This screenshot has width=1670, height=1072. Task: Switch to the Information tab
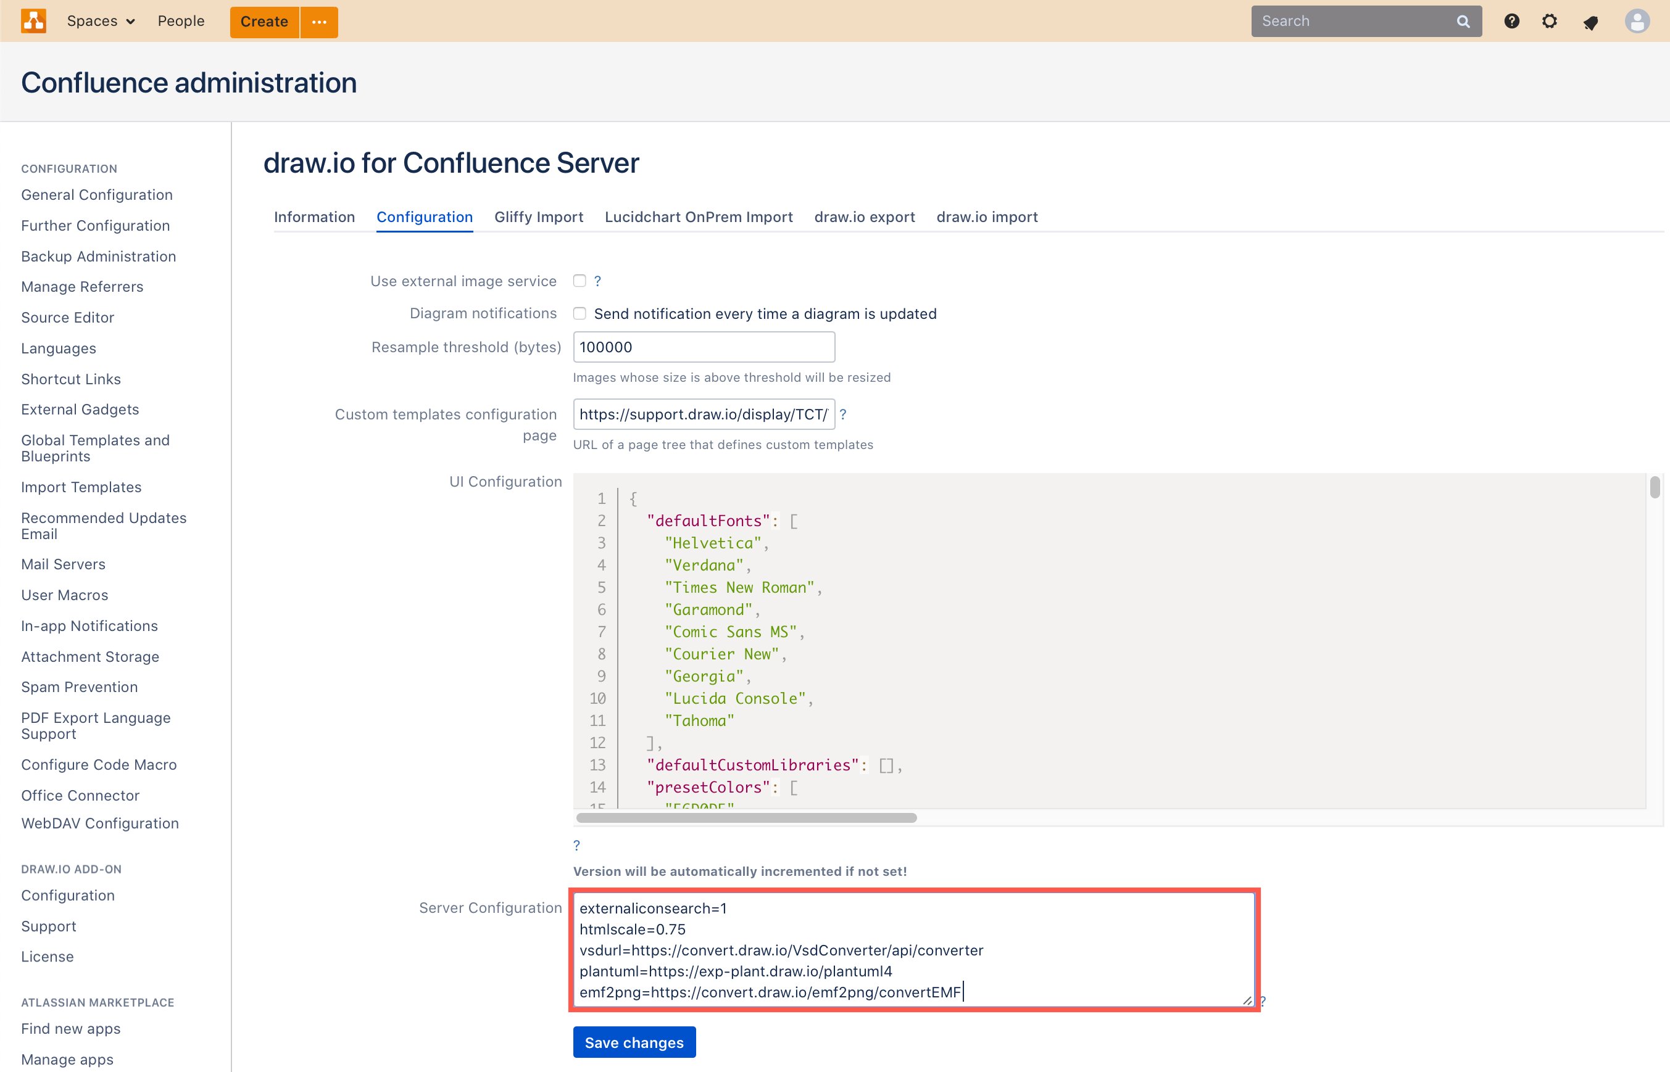[x=315, y=217]
